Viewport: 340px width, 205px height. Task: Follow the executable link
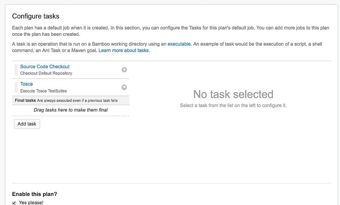tap(179, 44)
